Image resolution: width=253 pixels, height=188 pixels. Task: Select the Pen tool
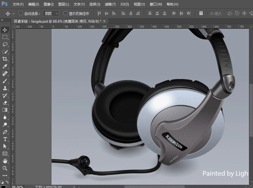[5, 132]
